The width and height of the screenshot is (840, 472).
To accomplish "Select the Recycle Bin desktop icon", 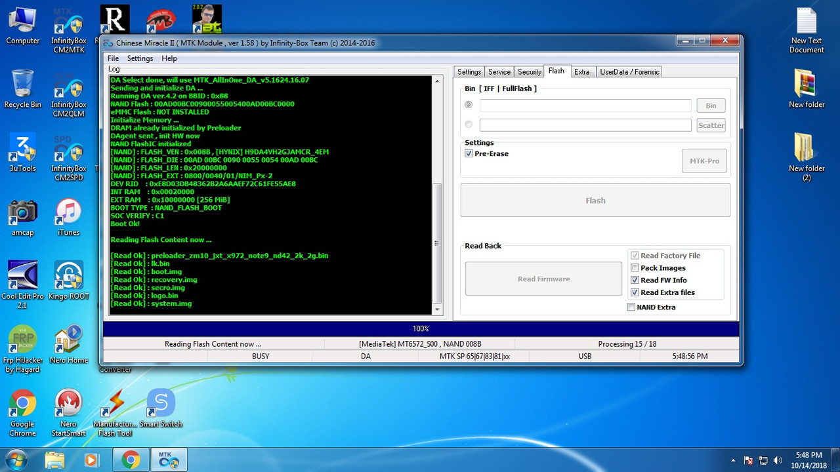I will (22, 89).
